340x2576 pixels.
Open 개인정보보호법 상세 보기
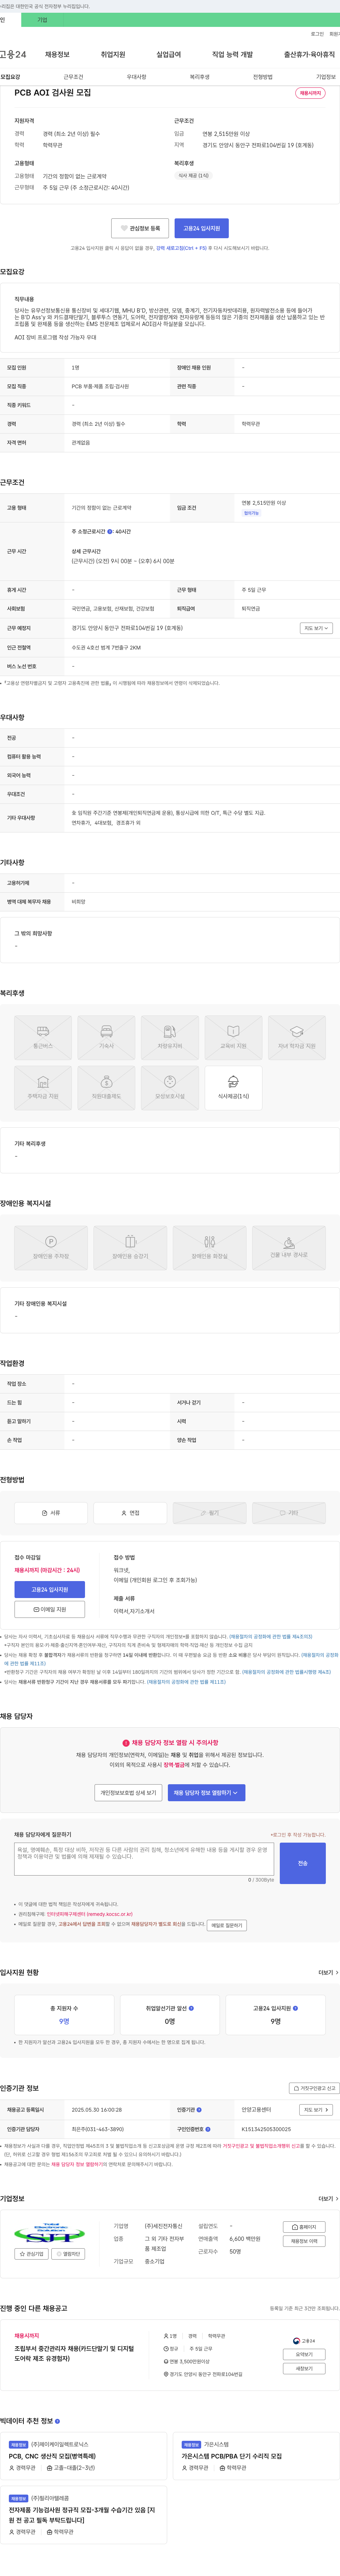(128, 1792)
